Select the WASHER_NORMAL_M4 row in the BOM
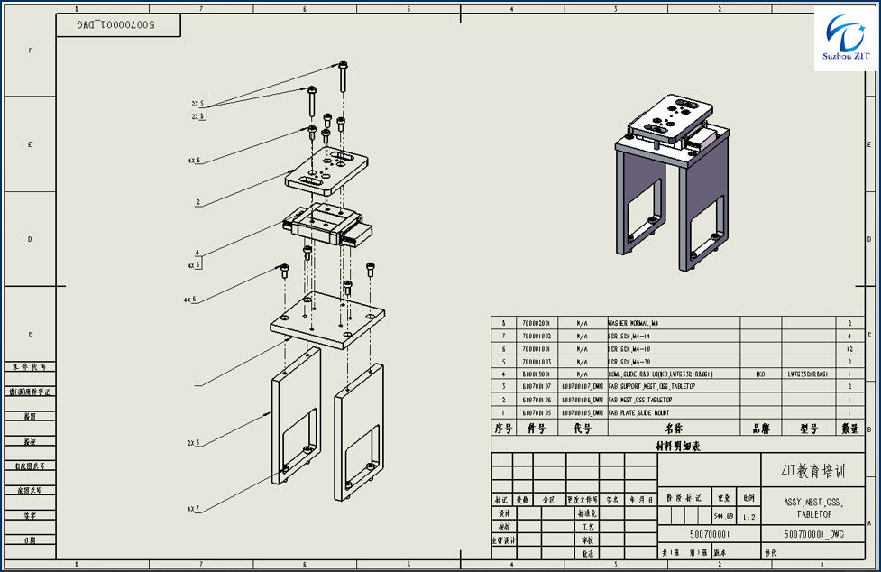Screen dimensions: 881x572 coord(631,322)
